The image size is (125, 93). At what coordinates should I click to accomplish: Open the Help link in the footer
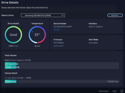pyautogui.click(x=114, y=91)
